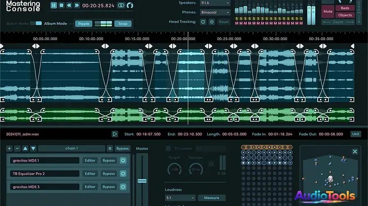Open the Speakers 9.1.6 dropdown

[x=215, y=3]
